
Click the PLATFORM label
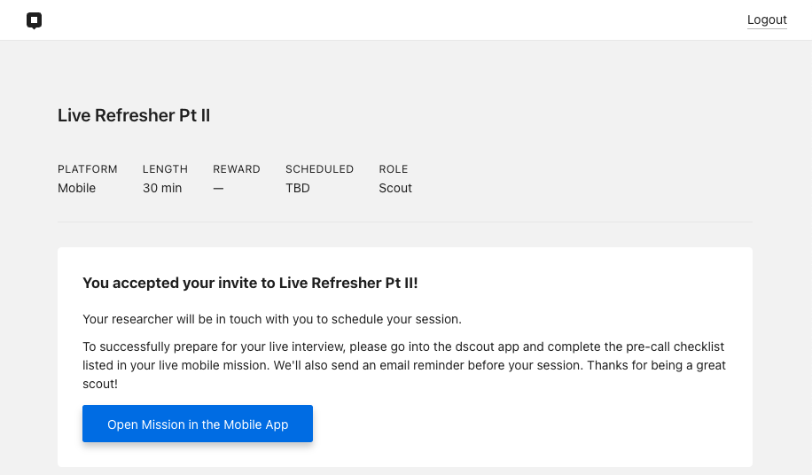[x=88, y=169]
